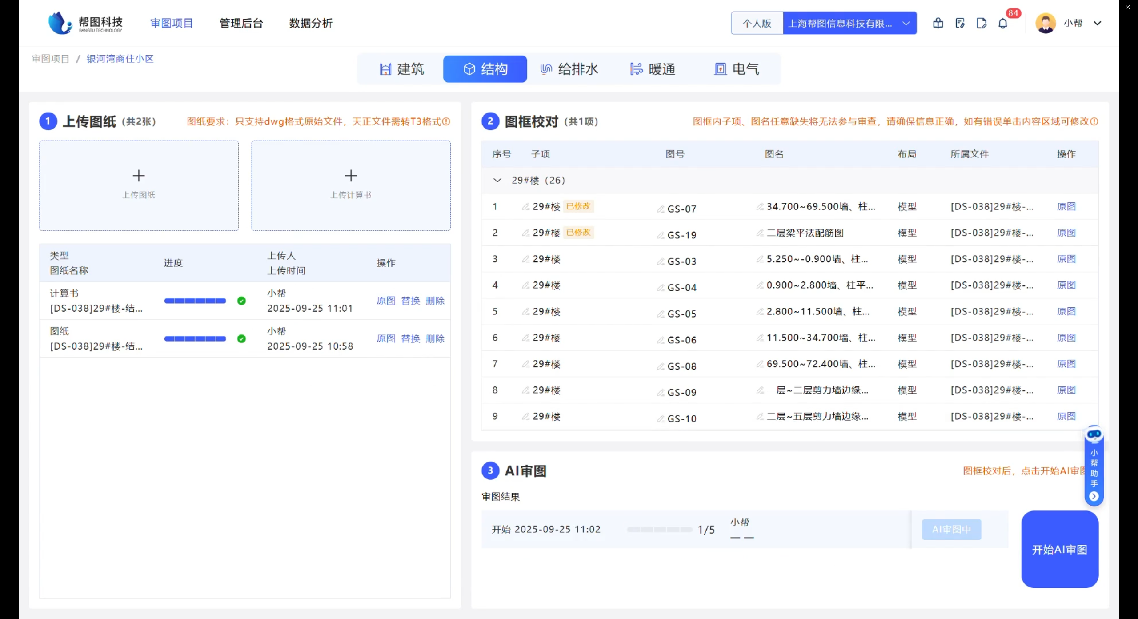This screenshot has height=619, width=1138.
Task: Click edit pencil beside 二层梁平法配筋图 name
Action: pyautogui.click(x=760, y=233)
